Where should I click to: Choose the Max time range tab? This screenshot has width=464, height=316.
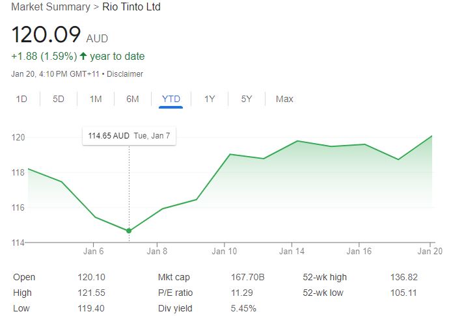tap(284, 99)
